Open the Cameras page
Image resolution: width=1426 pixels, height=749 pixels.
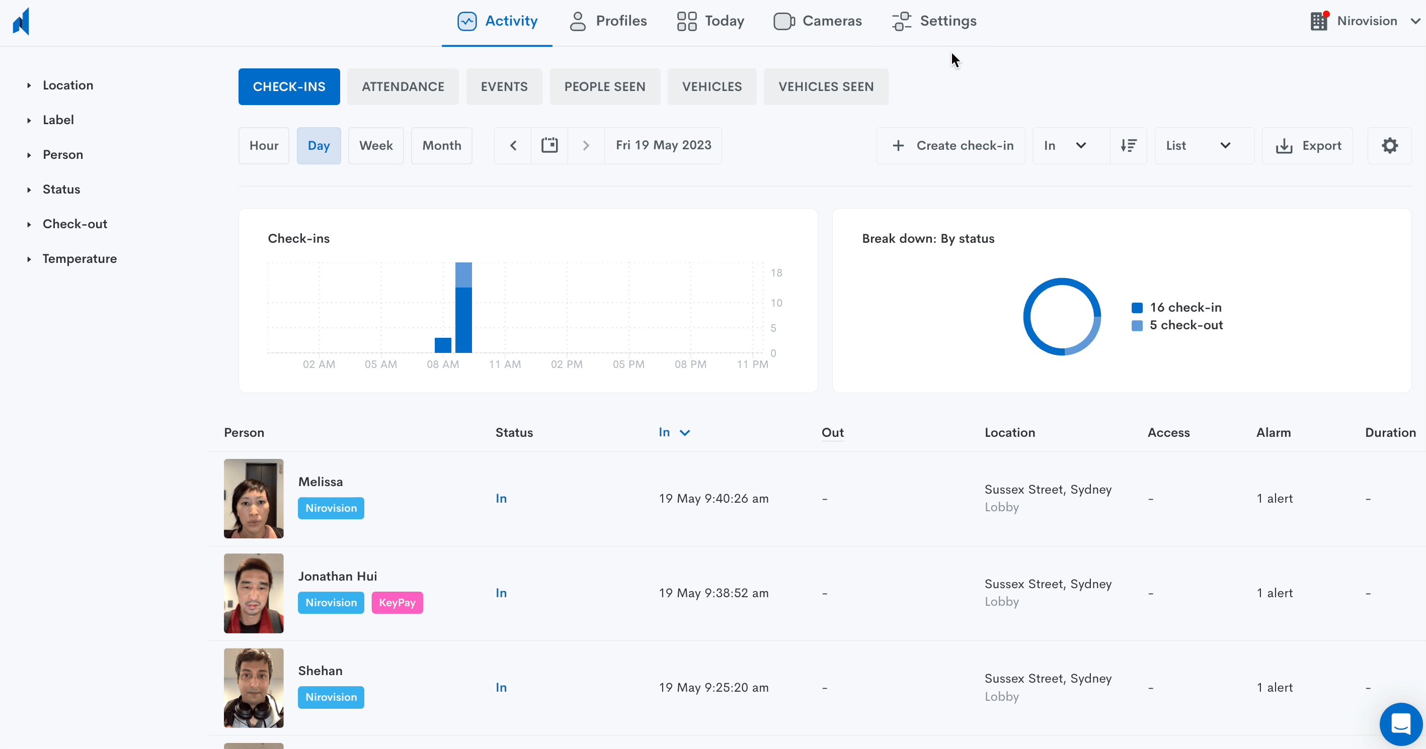click(818, 21)
